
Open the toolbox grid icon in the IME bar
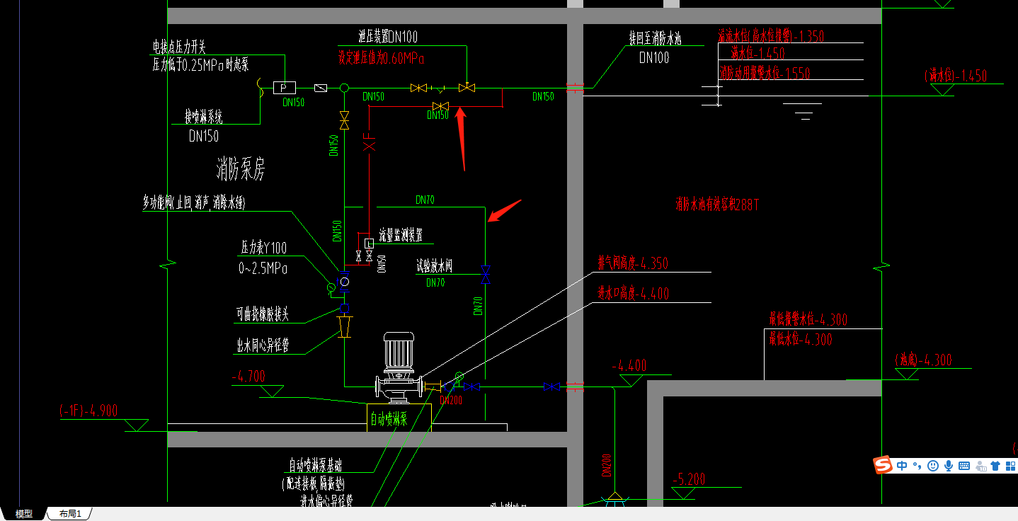coord(1011,466)
